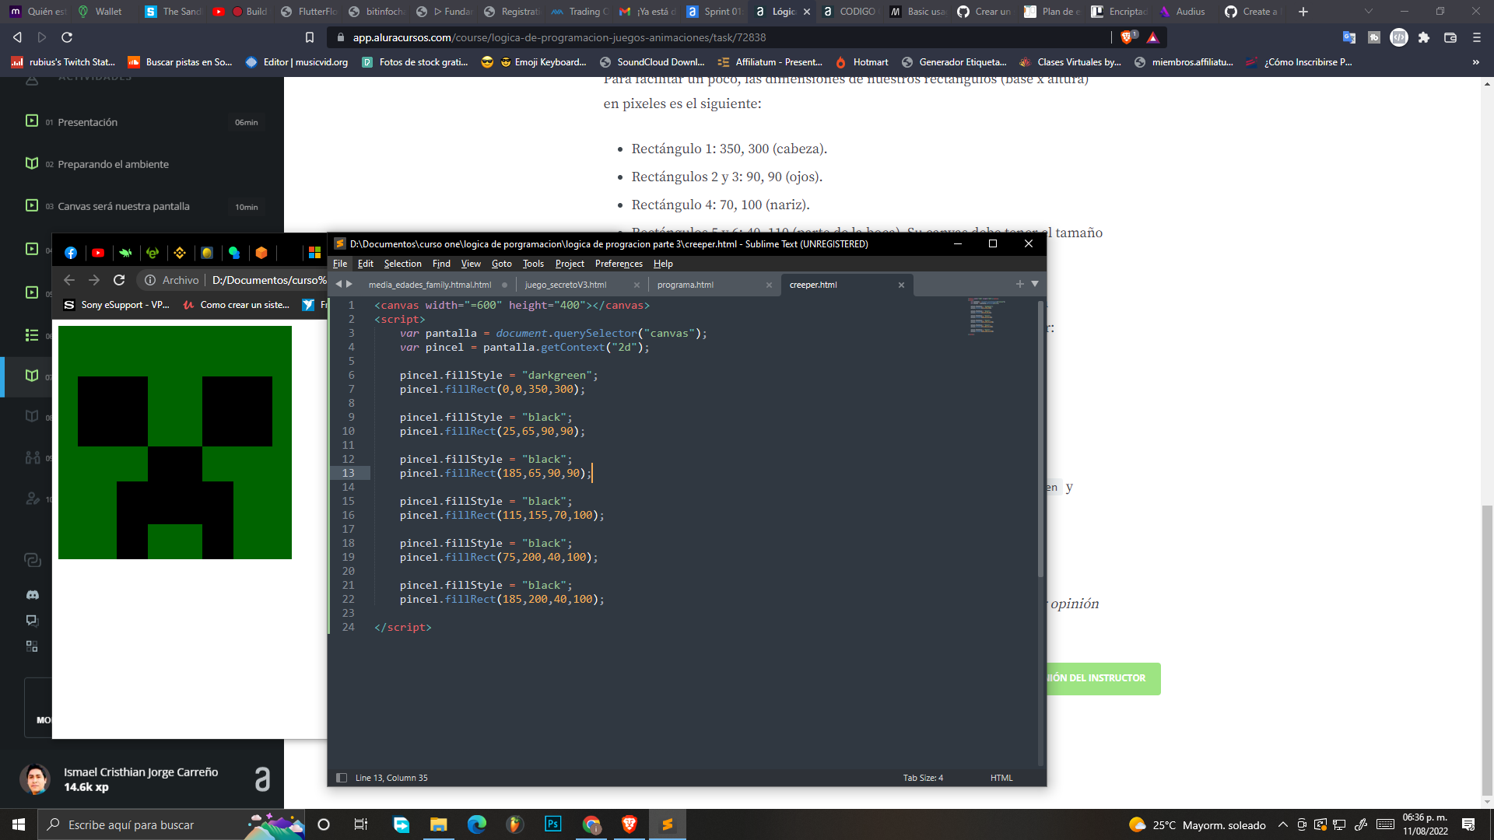The width and height of the screenshot is (1494, 840).
Task: Show more bookmarks with the chevron
Action: (1476, 62)
